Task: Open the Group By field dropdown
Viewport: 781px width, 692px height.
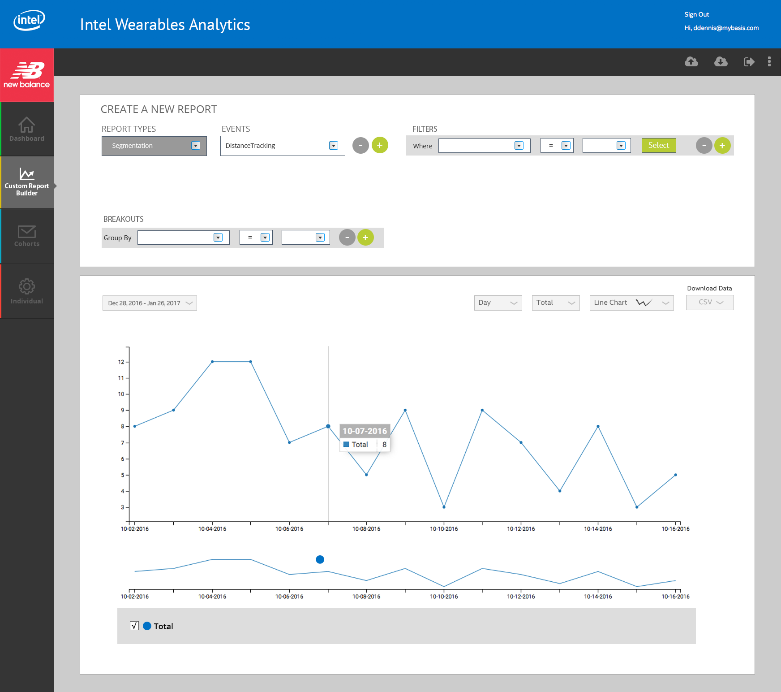Action: (184, 238)
